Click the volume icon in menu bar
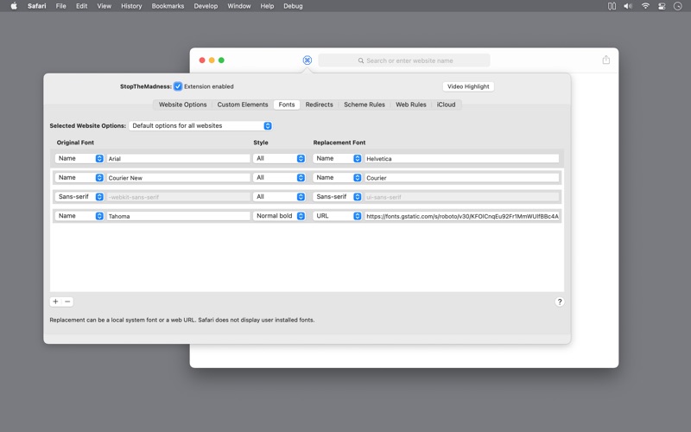Image resolution: width=691 pixels, height=432 pixels. pyautogui.click(x=628, y=6)
